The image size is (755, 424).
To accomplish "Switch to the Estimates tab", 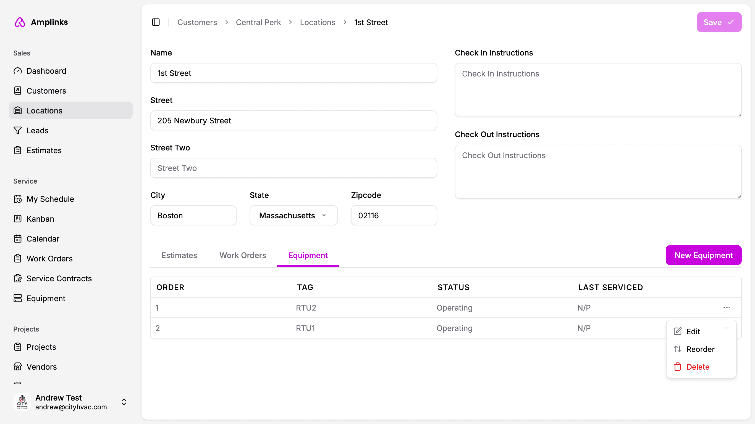I will click(179, 255).
